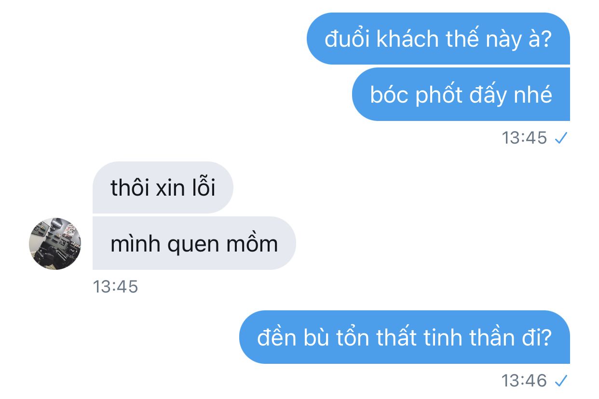599x399 pixels.
Task: Click the 13:46 timestamp under last message
Action: tap(524, 381)
